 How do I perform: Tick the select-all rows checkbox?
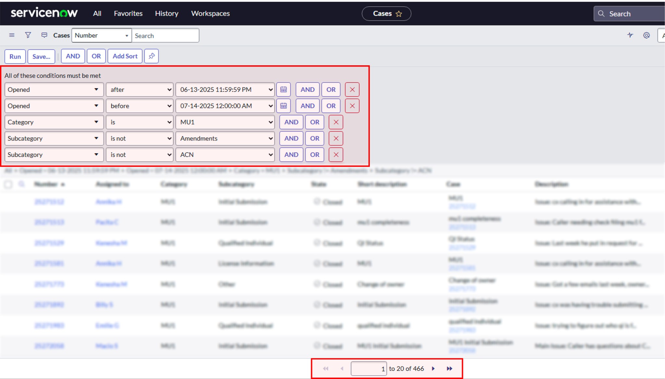point(8,184)
